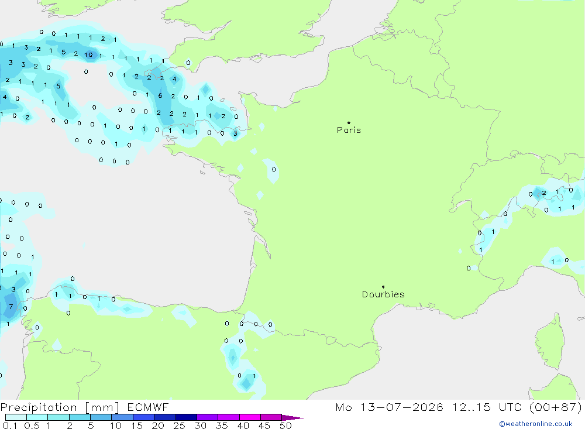Click the Paris location dot marker
Image resolution: width=585 pixels, height=429 pixels.
coord(349,122)
